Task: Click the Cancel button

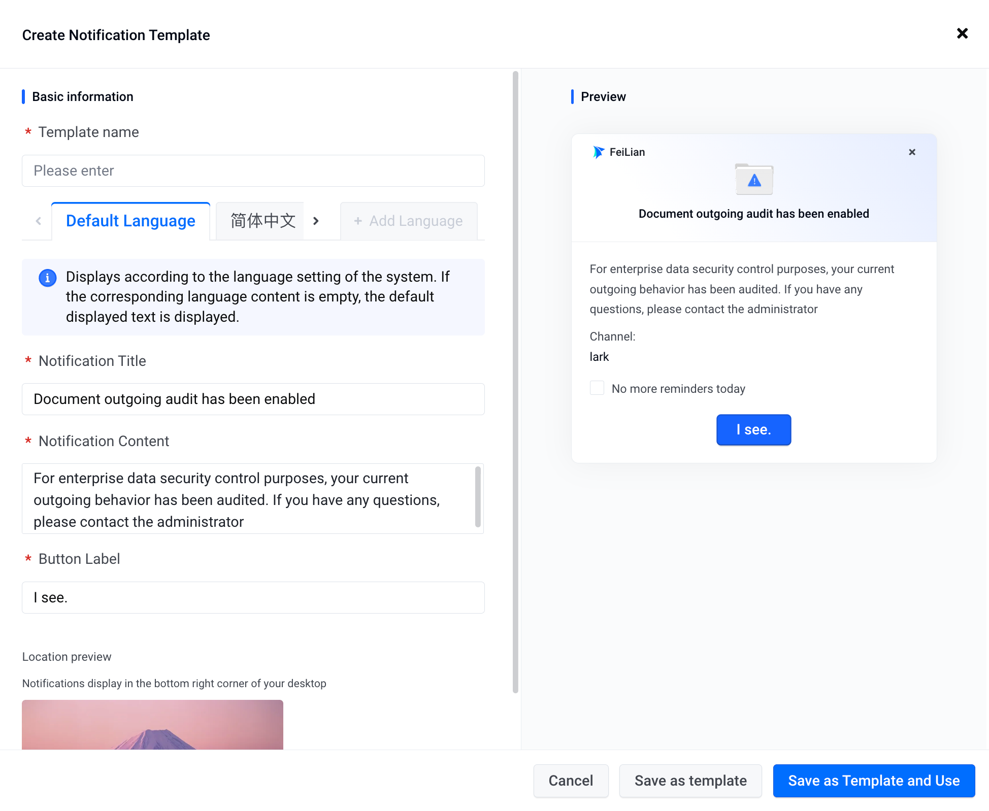Action: 571,781
